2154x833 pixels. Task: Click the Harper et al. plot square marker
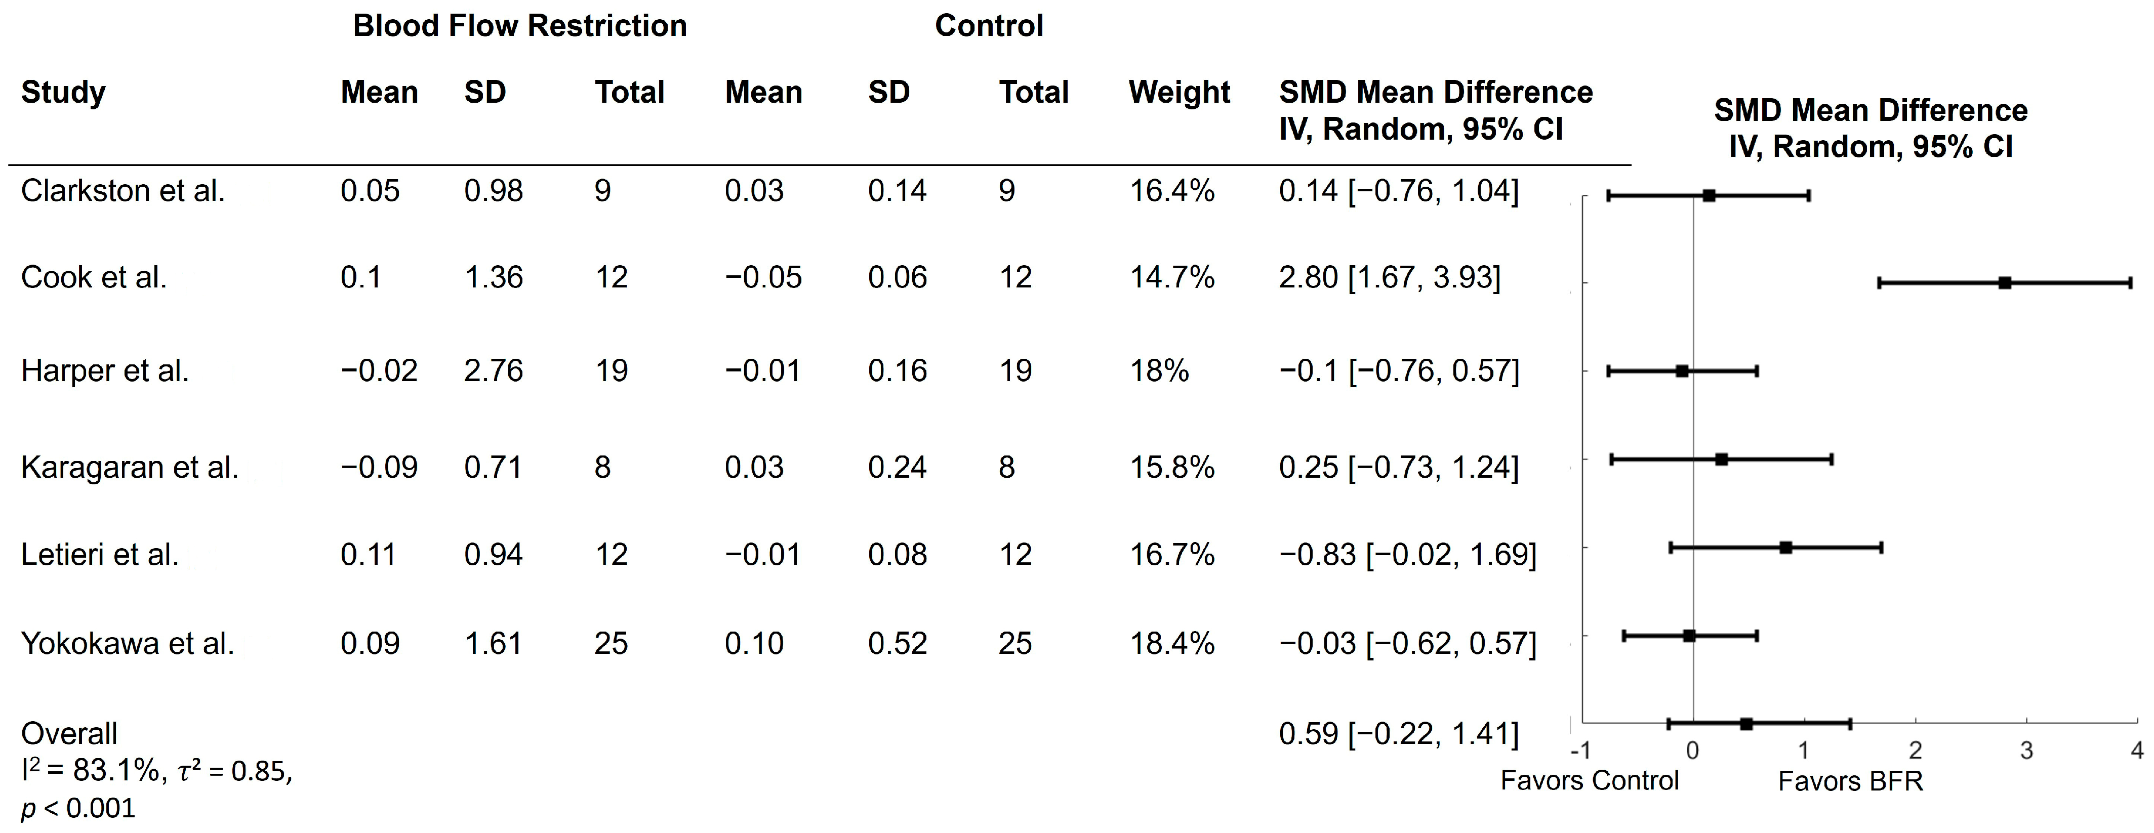1682,371
